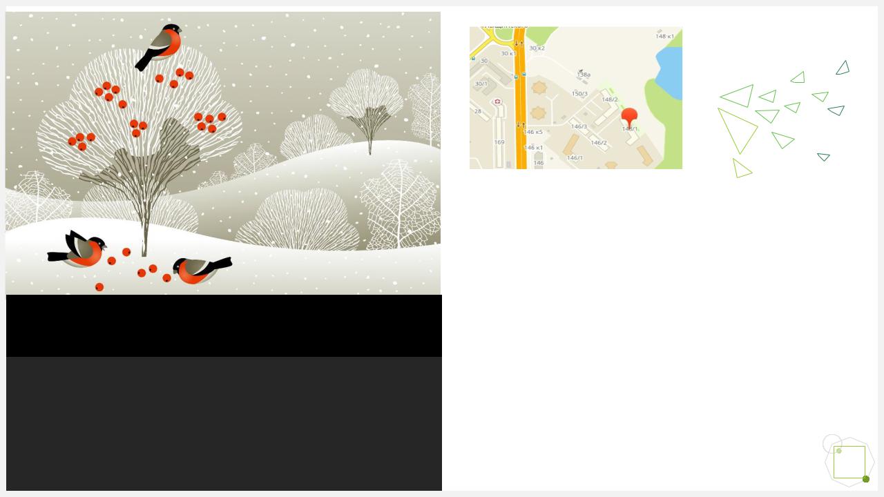884x497 pixels.
Task: Click the bullfinch with raised wings on snow
Action: (x=77, y=250)
